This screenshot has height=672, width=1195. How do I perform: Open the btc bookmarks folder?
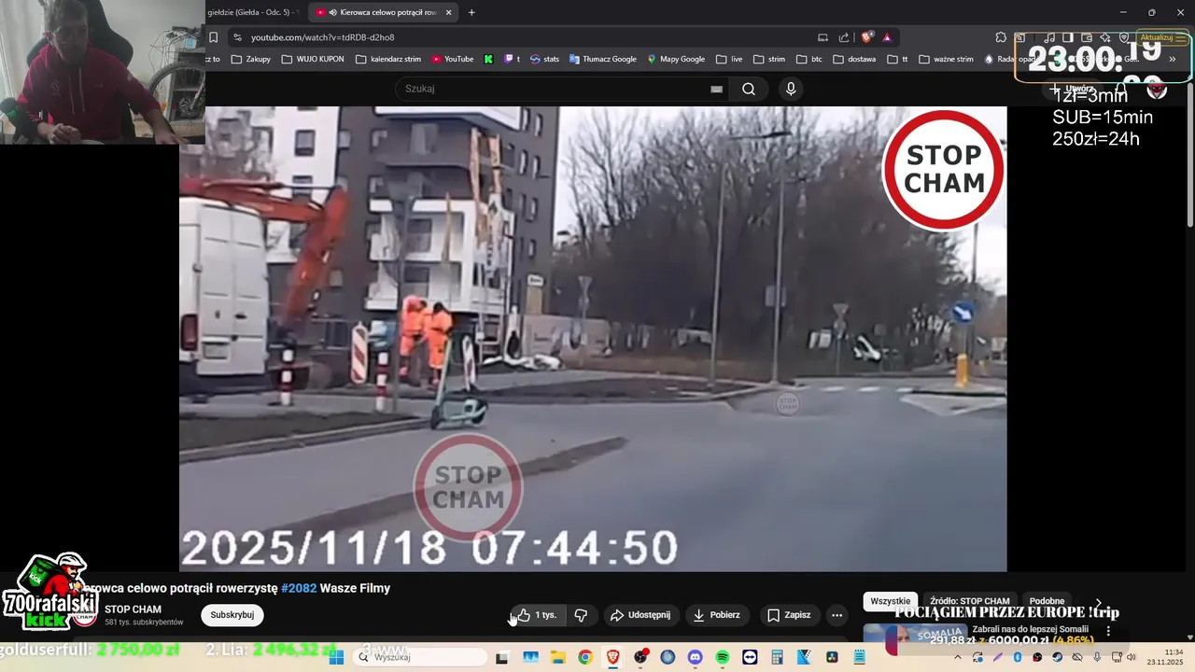(809, 59)
